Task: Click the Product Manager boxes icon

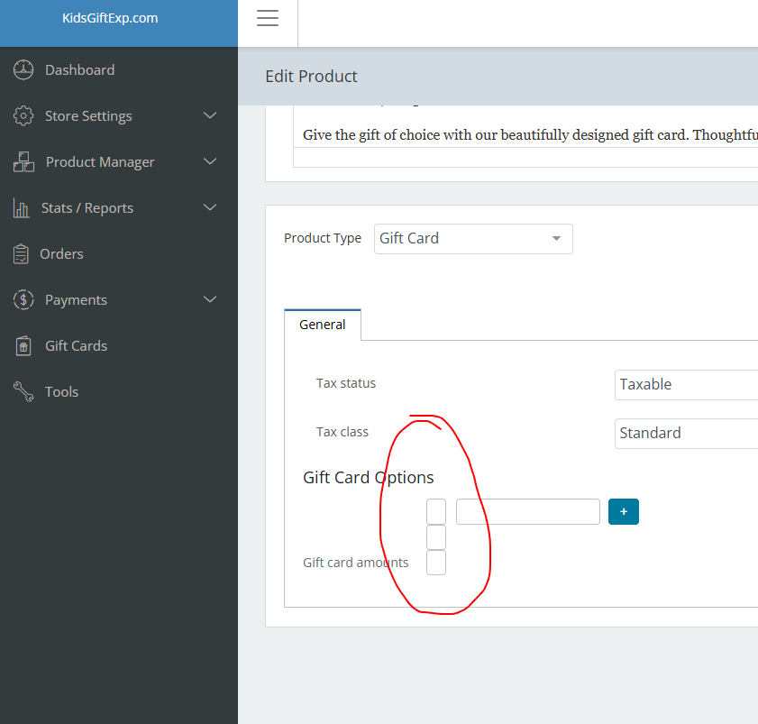Action: click(23, 162)
